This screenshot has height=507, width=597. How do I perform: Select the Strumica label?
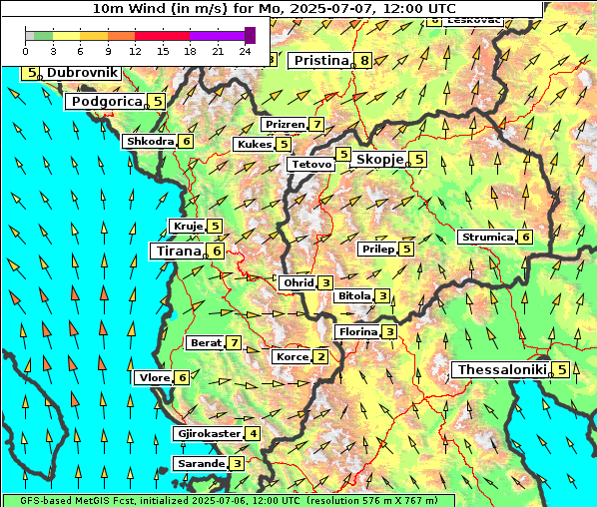[488, 238]
